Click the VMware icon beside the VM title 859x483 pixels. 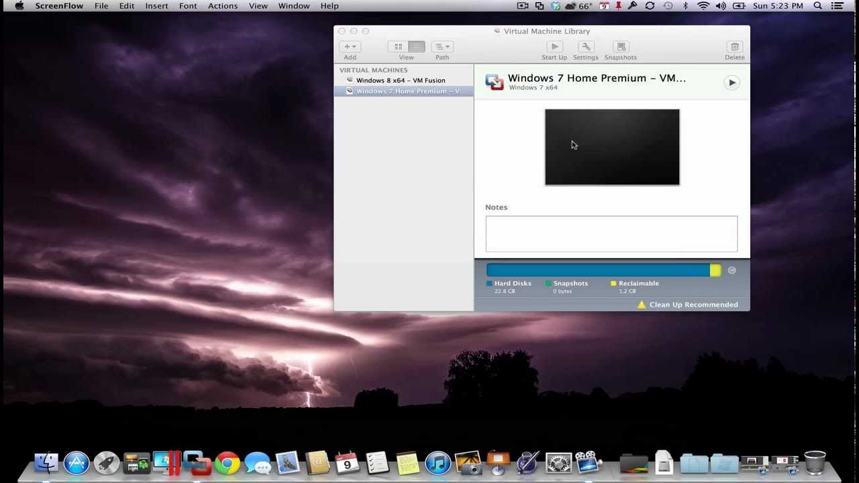[x=495, y=82]
